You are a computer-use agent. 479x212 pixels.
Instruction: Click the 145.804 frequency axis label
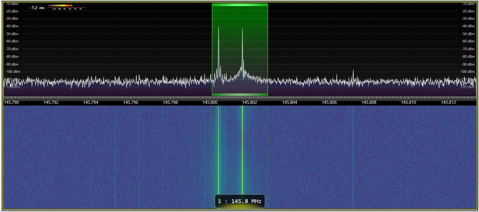(289, 102)
